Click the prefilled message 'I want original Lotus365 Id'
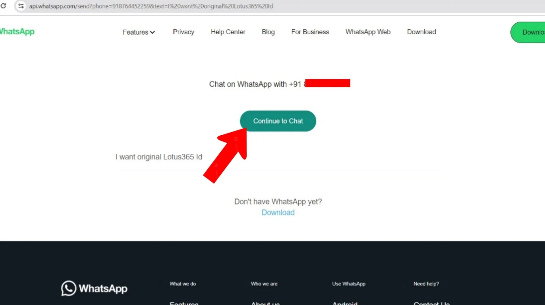The image size is (545, 305). 159,157
